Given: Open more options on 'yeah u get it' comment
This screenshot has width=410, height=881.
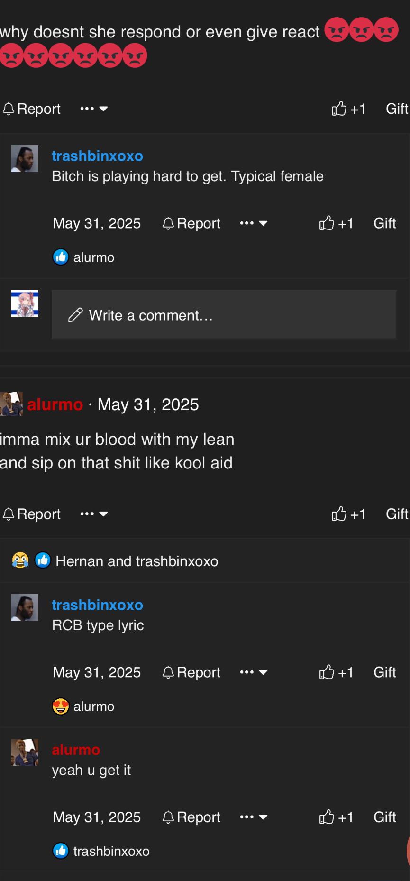Looking at the screenshot, I should point(254,817).
